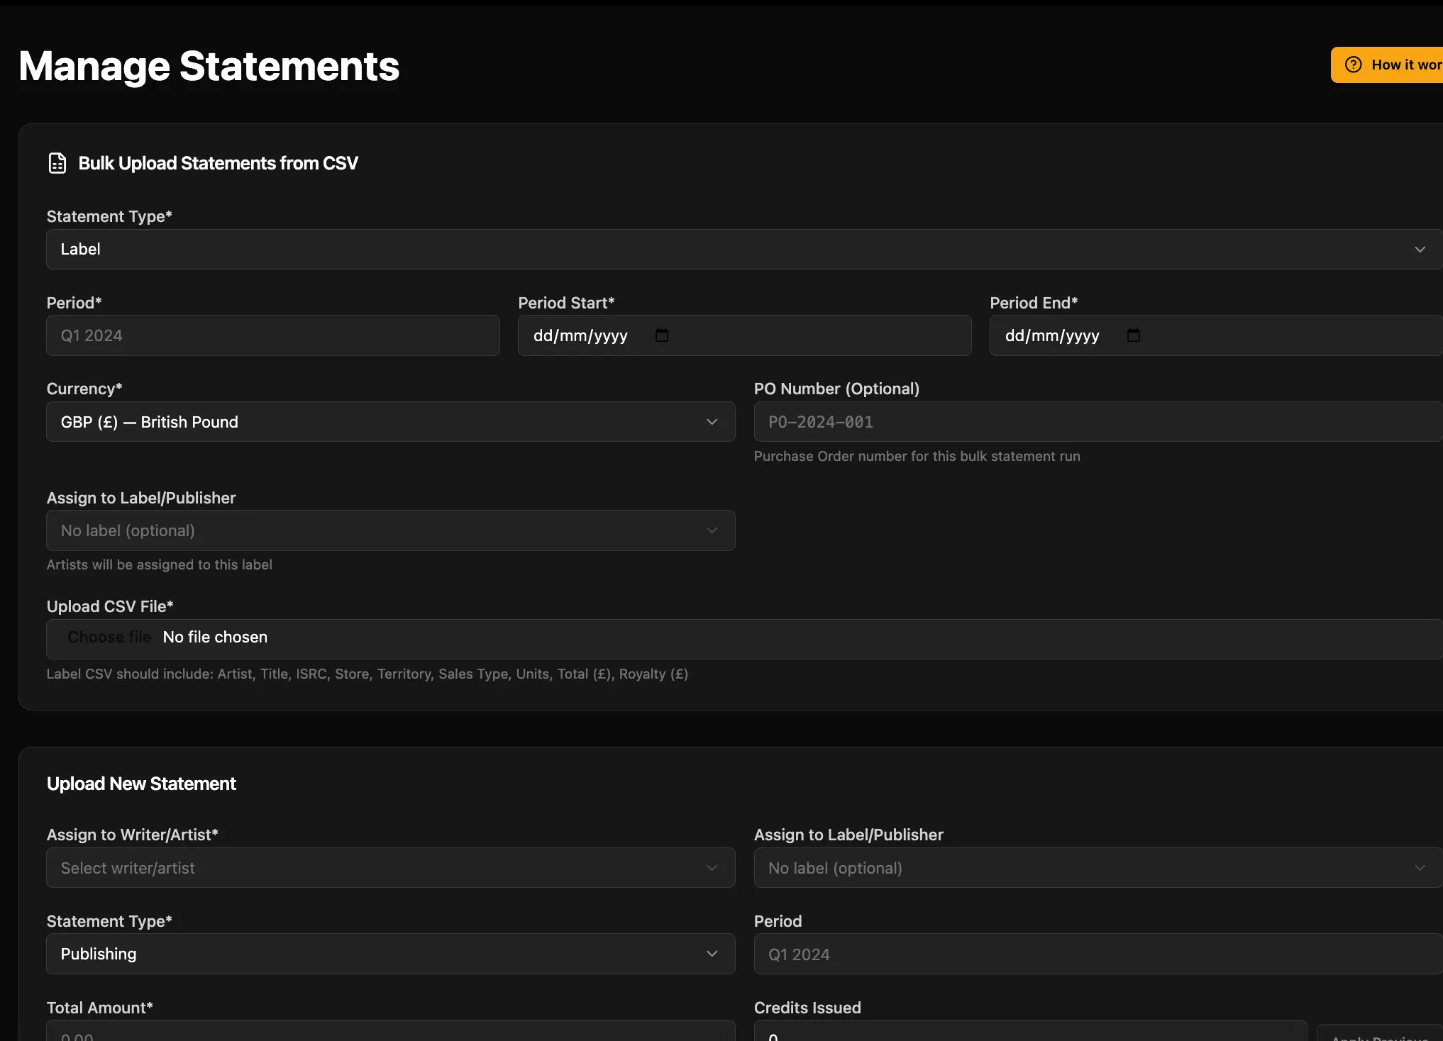
Task: Click the Bulk Upload Statements from CSV title
Action: tap(218, 163)
